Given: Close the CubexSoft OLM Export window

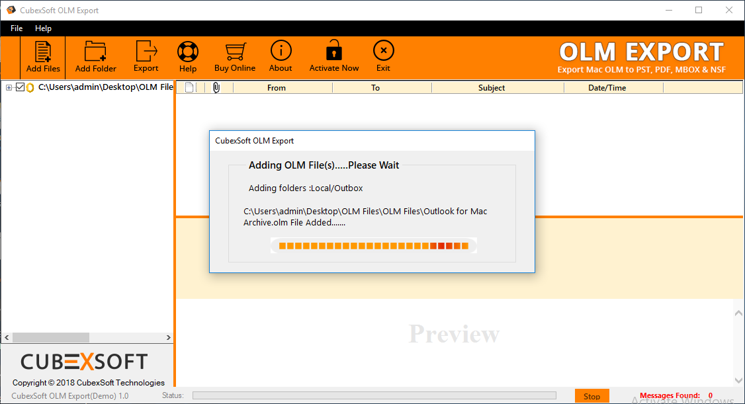Looking at the screenshot, I should point(729,10).
